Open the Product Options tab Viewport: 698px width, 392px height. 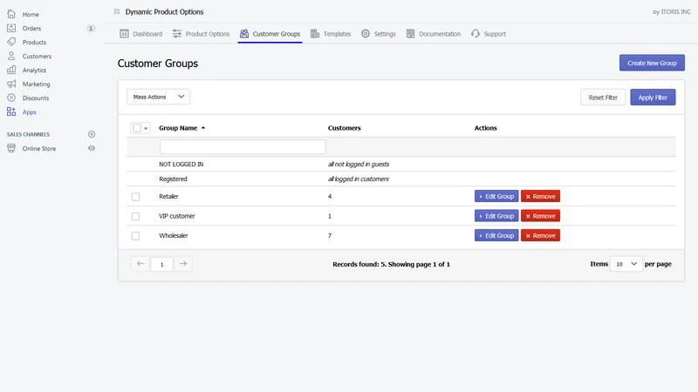(x=202, y=34)
